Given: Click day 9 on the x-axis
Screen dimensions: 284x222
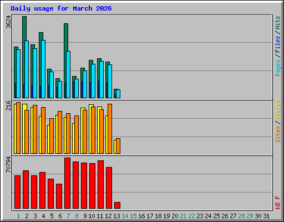Looking at the screenshot, I should 85,216.
